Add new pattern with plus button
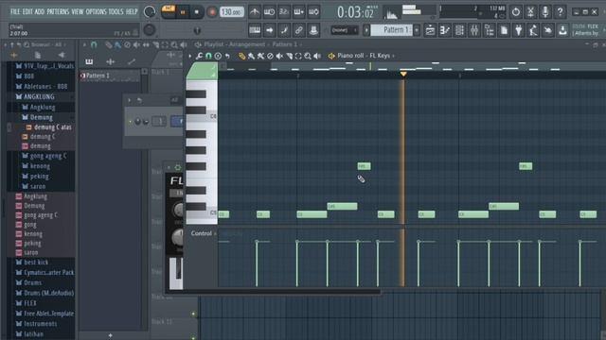The height and width of the screenshot is (340, 606). [417, 30]
